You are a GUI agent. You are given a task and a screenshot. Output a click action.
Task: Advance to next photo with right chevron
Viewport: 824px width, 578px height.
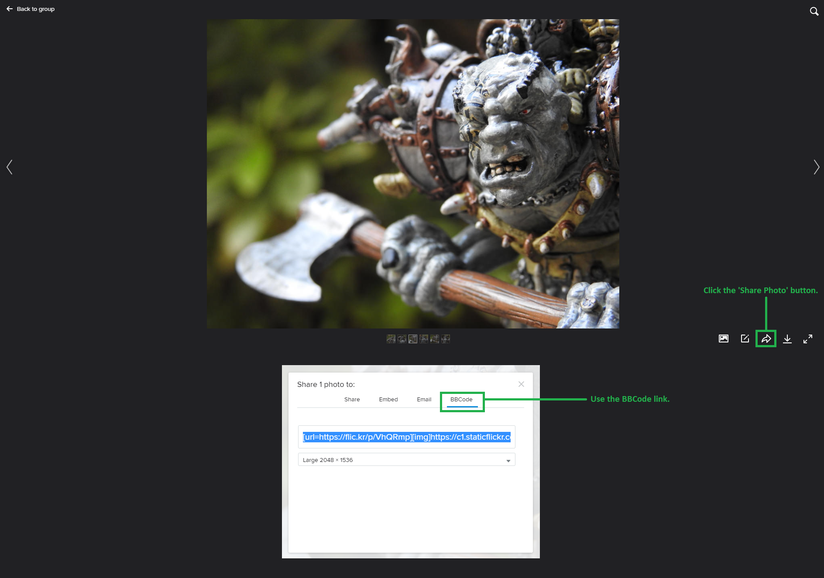click(x=816, y=167)
